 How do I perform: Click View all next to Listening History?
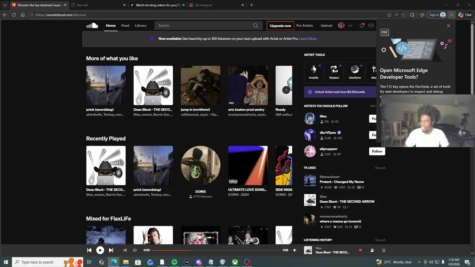[x=380, y=240]
